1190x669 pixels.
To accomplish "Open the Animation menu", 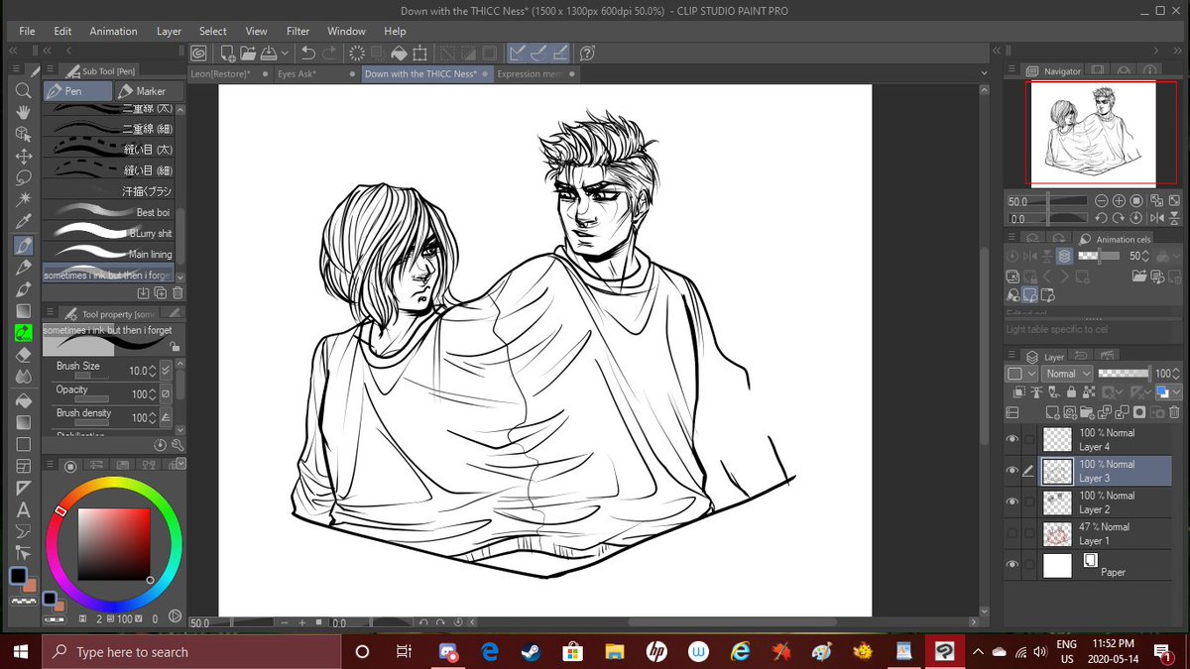I will (x=113, y=31).
